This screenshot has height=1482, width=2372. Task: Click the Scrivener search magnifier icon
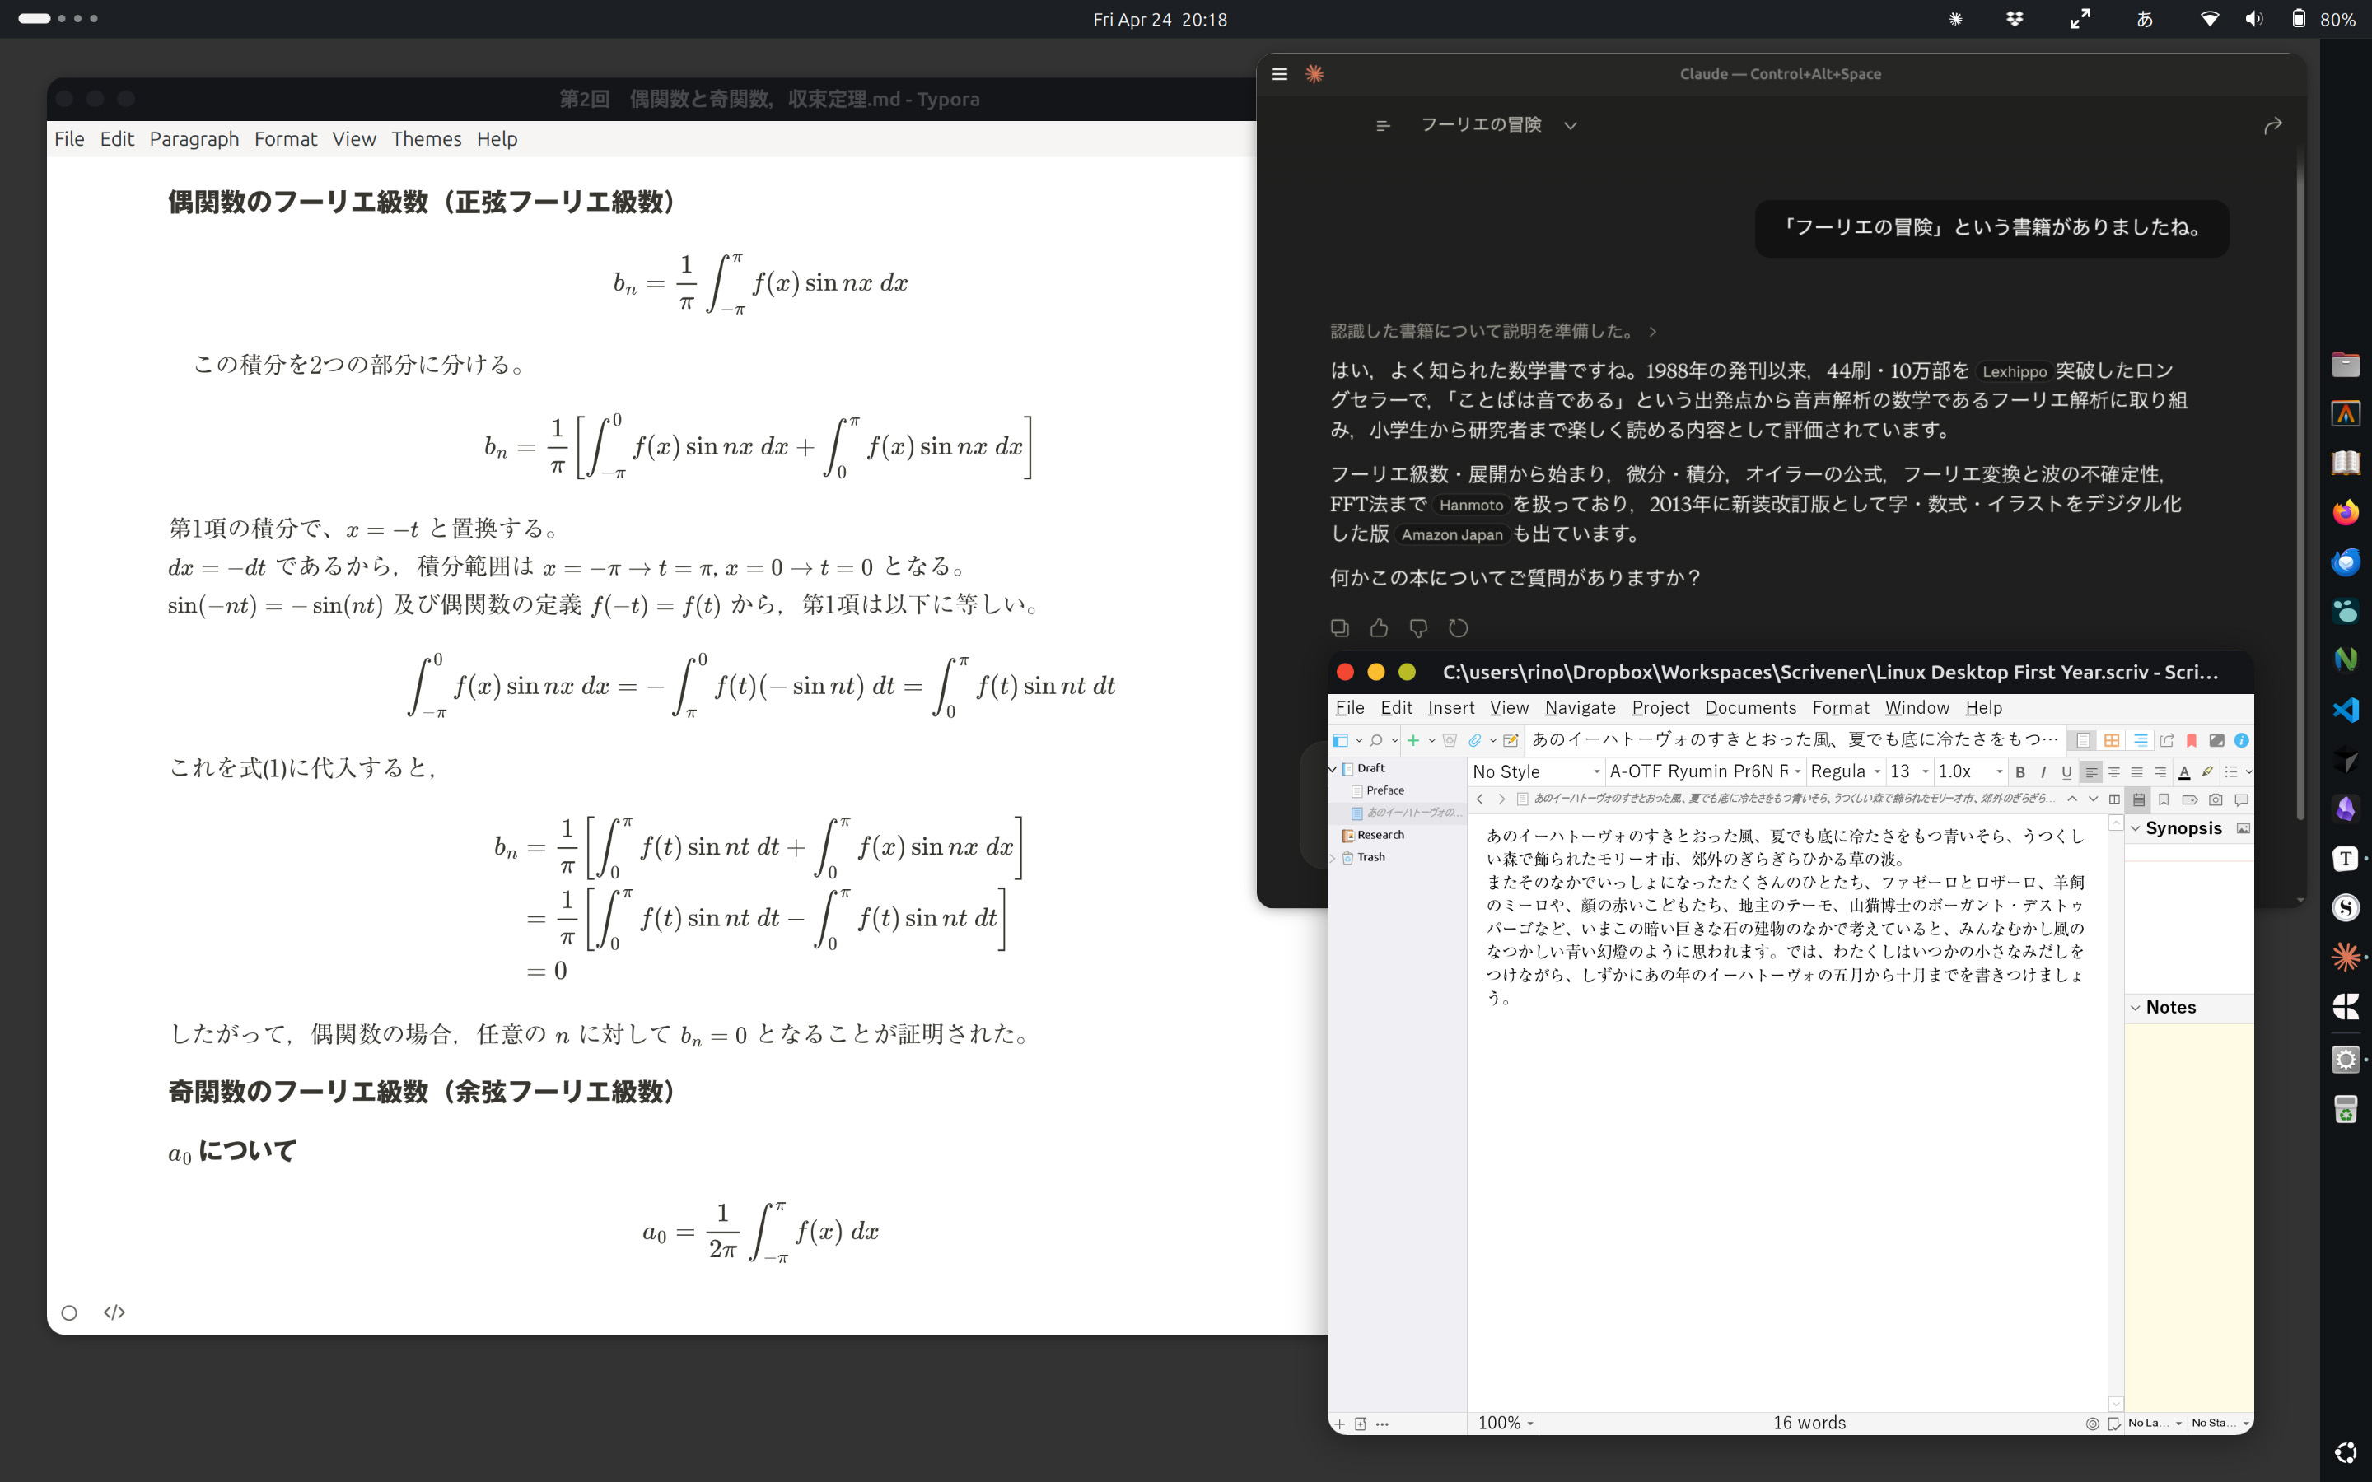click(x=1377, y=740)
